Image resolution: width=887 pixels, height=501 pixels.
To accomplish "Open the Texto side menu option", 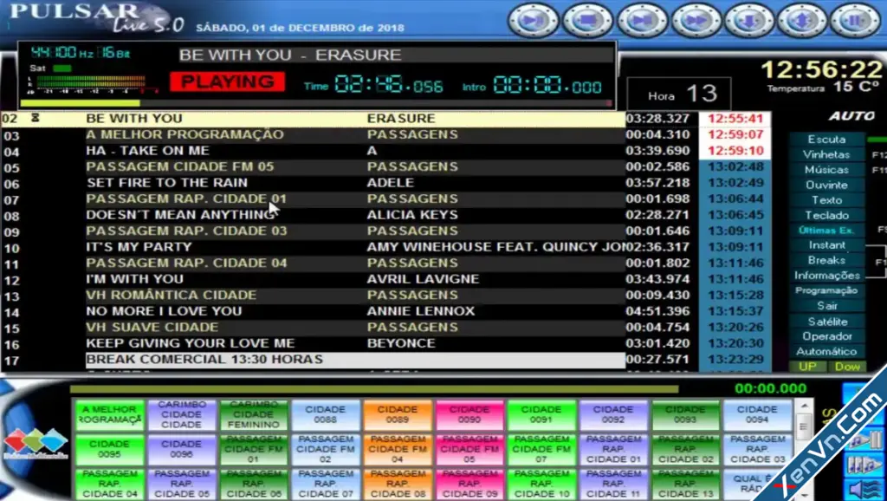I will (826, 200).
